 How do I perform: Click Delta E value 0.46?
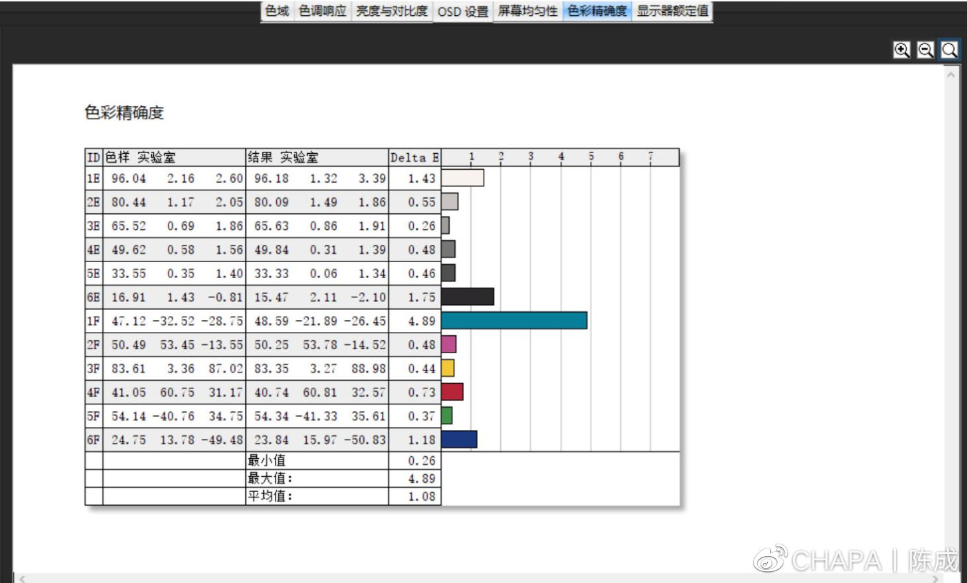pos(422,274)
